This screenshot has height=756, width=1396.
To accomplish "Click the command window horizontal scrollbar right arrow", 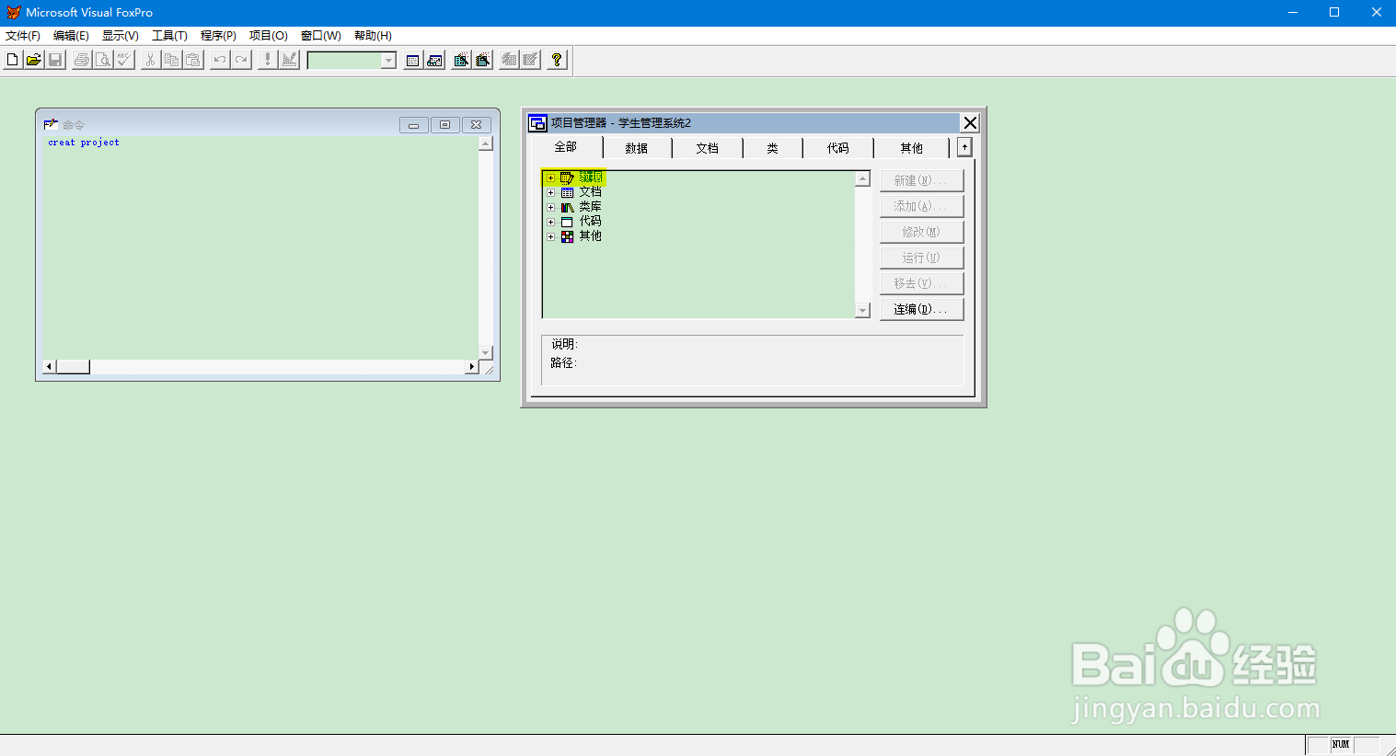I will (472, 367).
